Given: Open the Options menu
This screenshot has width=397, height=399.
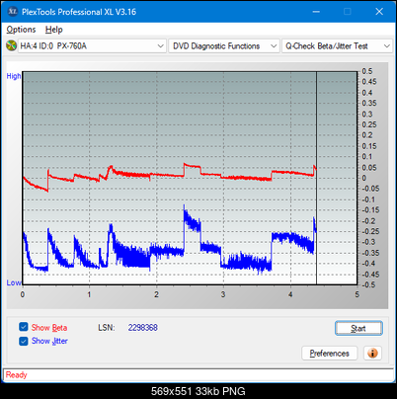Looking at the screenshot, I should (21, 30).
